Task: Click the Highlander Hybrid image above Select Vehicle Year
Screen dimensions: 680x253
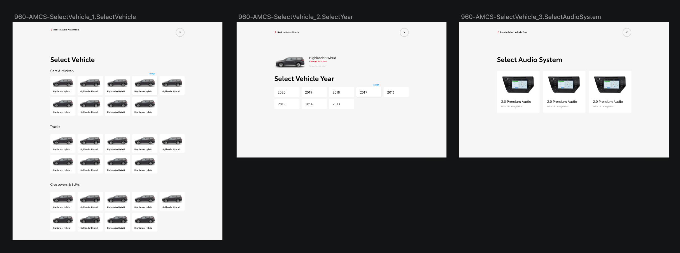Action: tap(290, 62)
